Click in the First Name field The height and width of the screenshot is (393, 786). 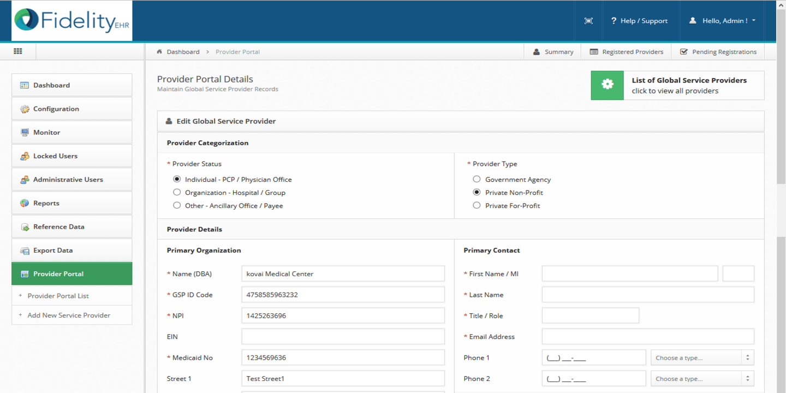pos(630,273)
